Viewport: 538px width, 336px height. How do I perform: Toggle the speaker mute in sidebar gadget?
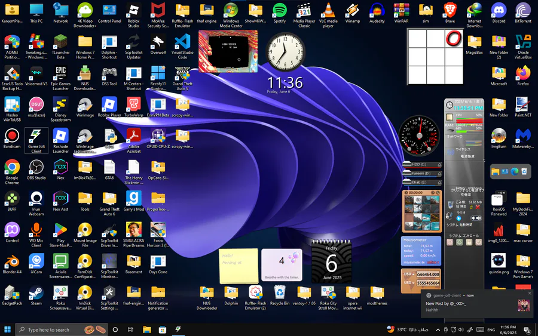coord(476,218)
